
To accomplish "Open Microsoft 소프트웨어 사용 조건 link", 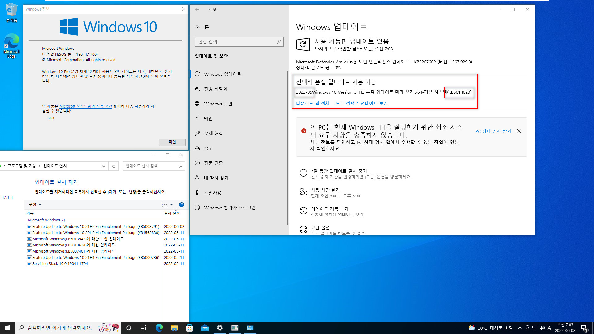I will pos(86,106).
